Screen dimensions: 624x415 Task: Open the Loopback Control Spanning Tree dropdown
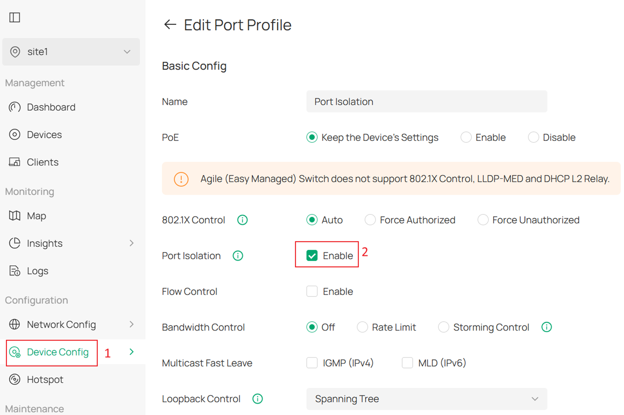[426, 399]
